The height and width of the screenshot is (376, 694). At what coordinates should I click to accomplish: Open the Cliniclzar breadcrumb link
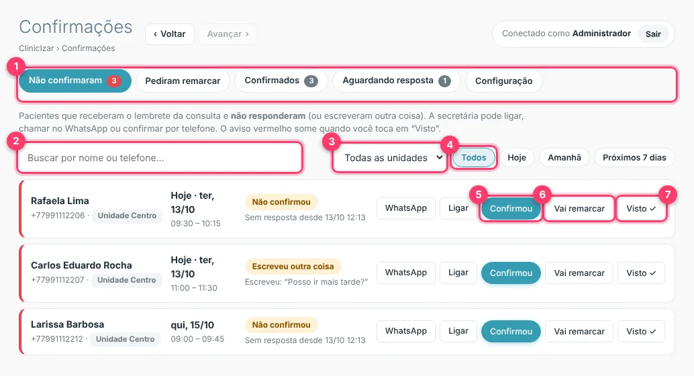click(36, 48)
